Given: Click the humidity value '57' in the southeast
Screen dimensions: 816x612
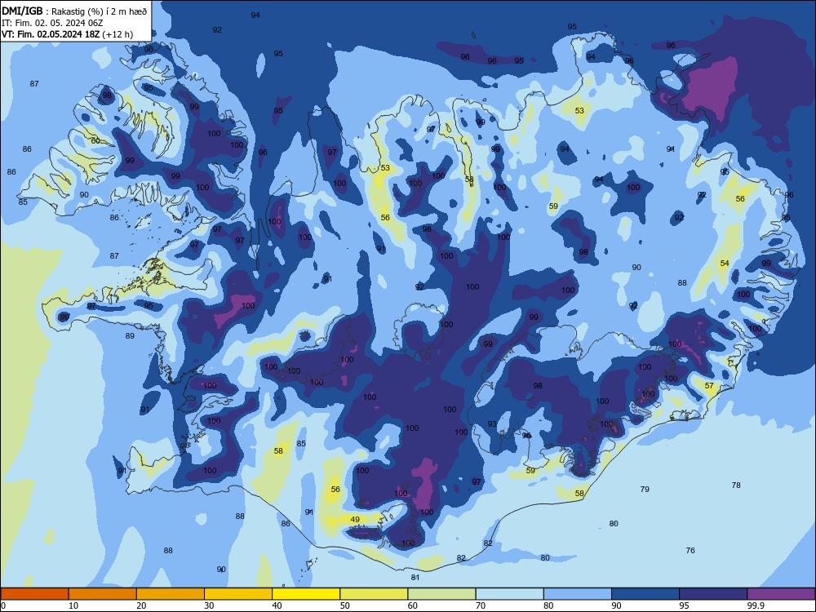Looking at the screenshot, I should tap(709, 386).
